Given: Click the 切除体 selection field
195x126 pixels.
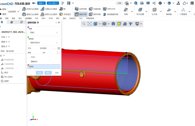Looking at the screenshot, I should [44, 66].
